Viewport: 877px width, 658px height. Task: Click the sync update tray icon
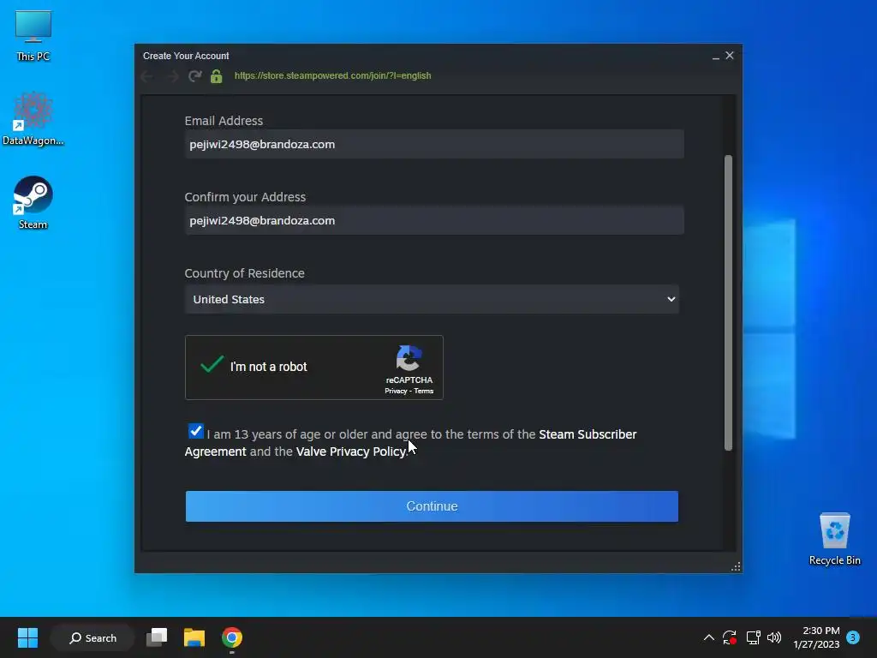730,637
